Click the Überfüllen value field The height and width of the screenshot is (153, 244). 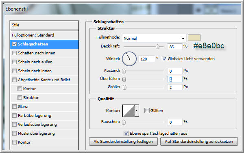pyautogui.click(x=175, y=79)
